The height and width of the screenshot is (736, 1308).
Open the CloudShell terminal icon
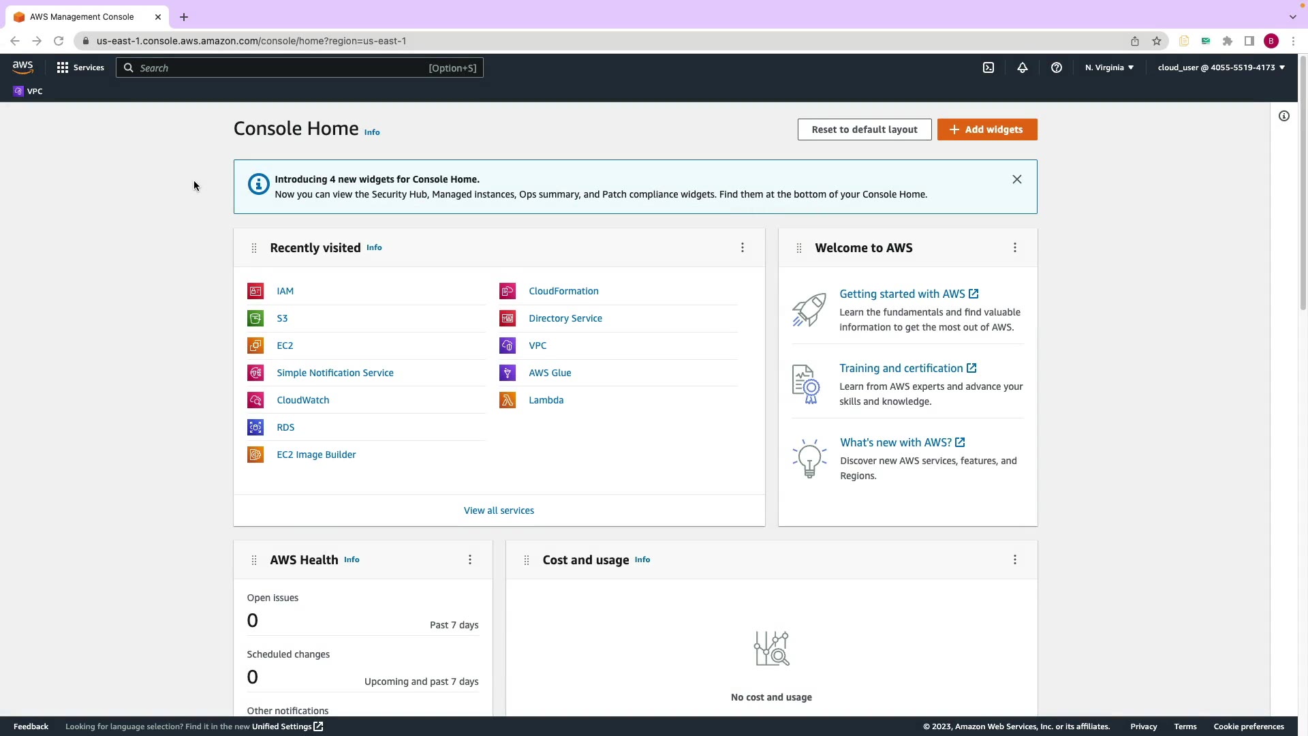tap(988, 67)
